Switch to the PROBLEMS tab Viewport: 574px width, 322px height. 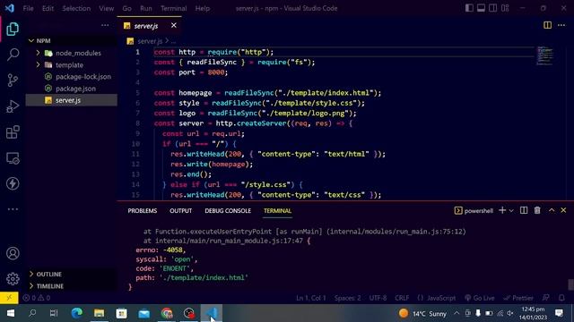tap(143, 211)
